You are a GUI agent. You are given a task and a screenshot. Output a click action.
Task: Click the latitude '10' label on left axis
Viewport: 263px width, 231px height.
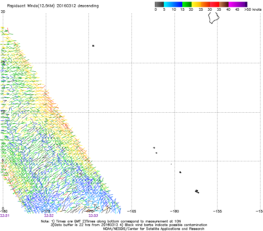pos(3,112)
